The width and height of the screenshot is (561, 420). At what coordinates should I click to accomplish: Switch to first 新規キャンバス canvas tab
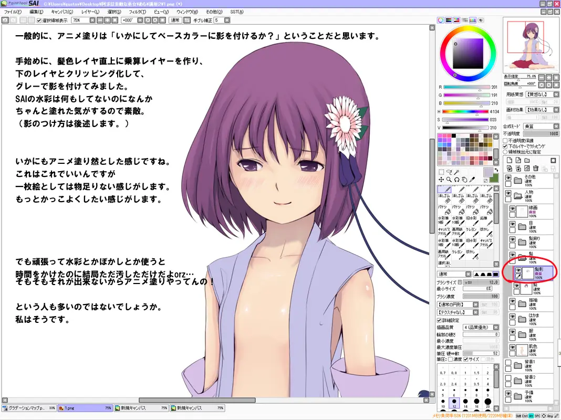(141, 408)
